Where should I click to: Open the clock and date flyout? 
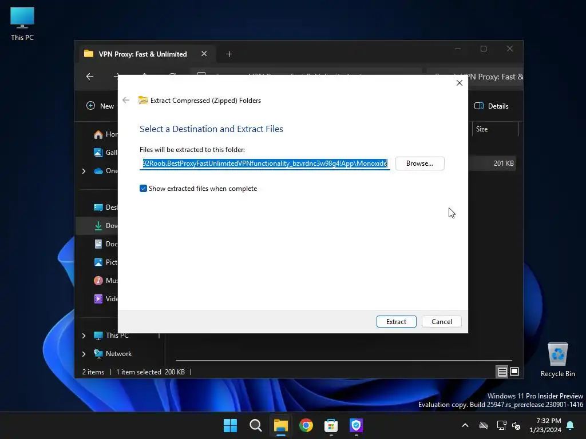(545, 425)
